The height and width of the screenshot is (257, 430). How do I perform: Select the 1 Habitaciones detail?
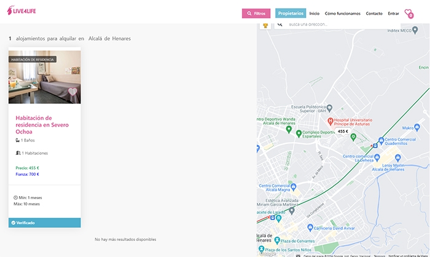pos(32,153)
